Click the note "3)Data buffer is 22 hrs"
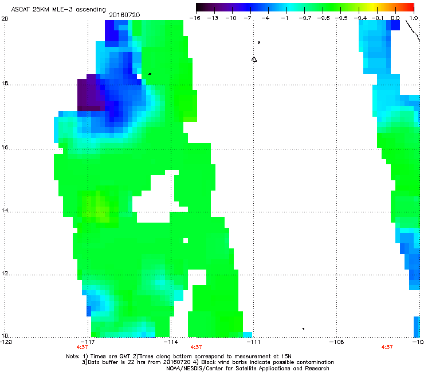Viewport: 424px width, 372px height. click(207, 362)
